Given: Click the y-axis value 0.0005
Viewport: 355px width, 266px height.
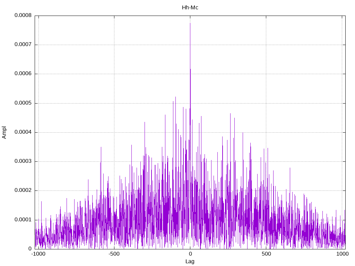Looking at the screenshot, I should click(x=23, y=103).
